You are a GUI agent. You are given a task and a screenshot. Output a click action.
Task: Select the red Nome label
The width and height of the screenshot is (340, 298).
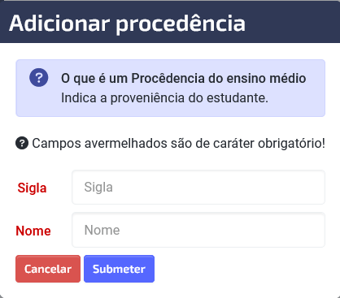coord(33,231)
